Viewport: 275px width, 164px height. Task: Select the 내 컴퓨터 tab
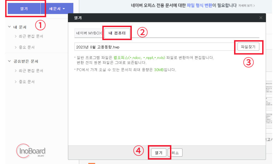(117, 33)
